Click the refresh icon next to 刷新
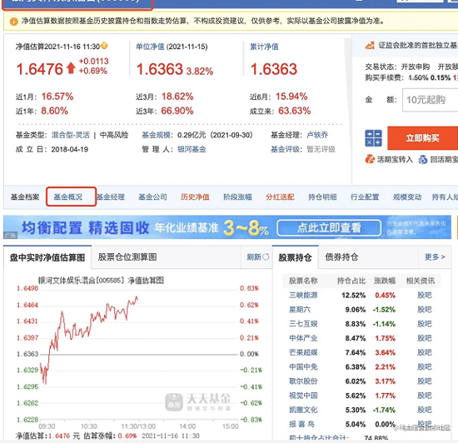Image resolution: width=458 pixels, height=443 pixels. coord(266,257)
